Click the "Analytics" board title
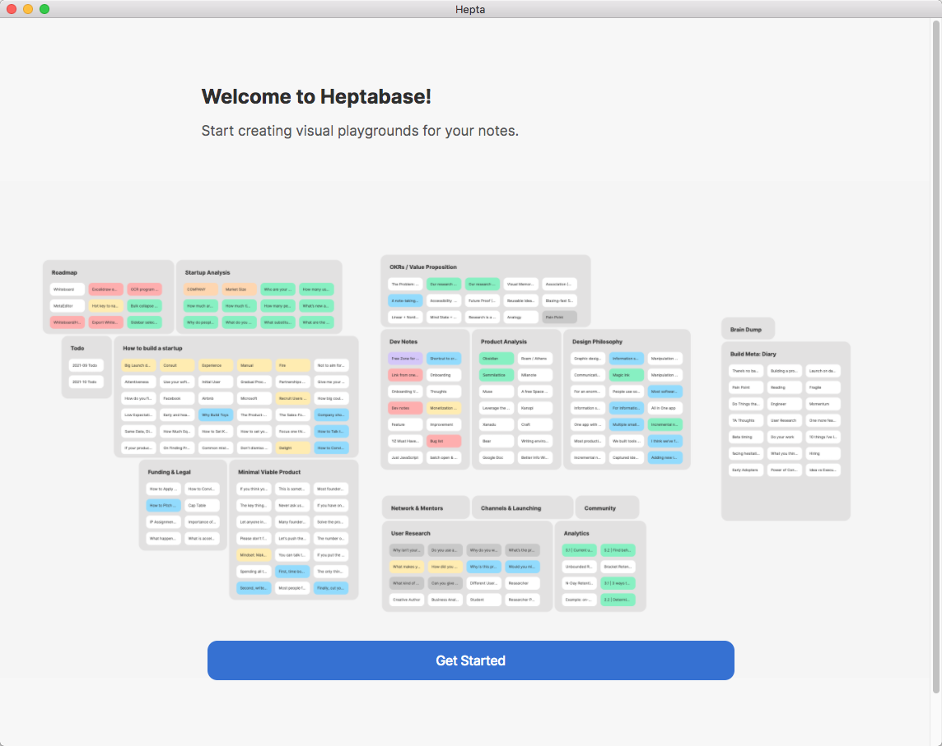Image resolution: width=942 pixels, height=746 pixels. [x=576, y=534]
